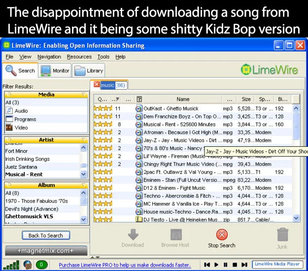Open the Navigation menu
The height and width of the screenshot is (271, 308).
pos(49,57)
